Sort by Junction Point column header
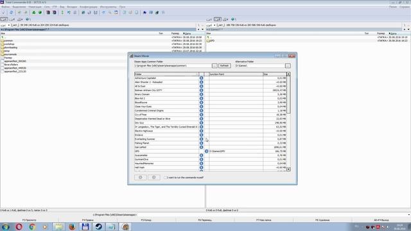411x231 pixels. [x=236, y=74]
